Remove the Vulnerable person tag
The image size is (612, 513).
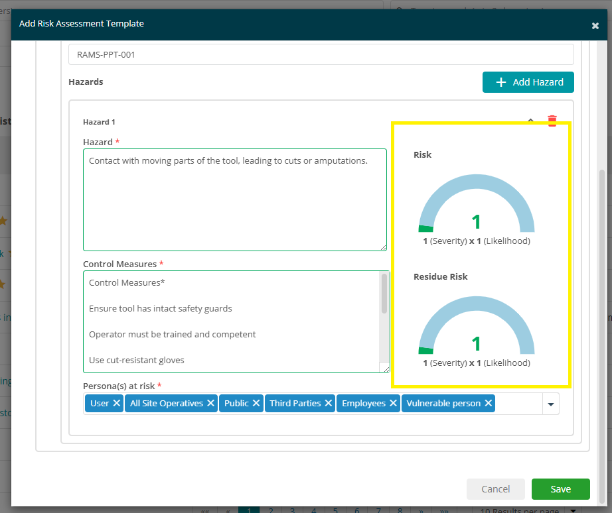click(489, 403)
